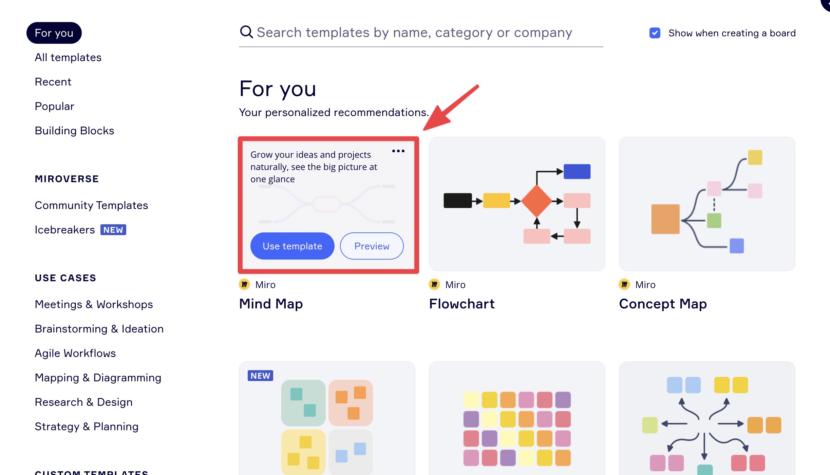This screenshot has height=475, width=830.
Task: Click the NEW badge next to Icebreakers
Action: coord(113,230)
